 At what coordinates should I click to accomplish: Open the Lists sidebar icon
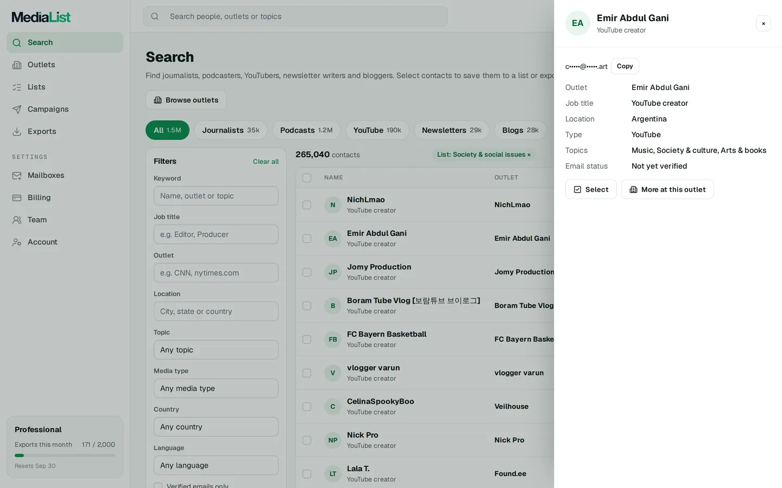click(17, 87)
